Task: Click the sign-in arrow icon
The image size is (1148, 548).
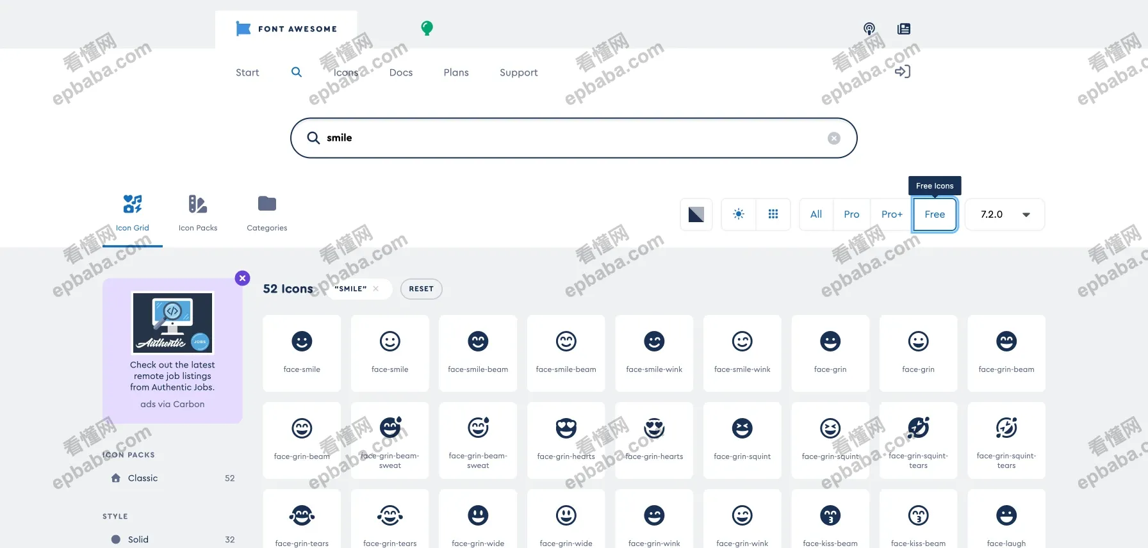Action: click(903, 72)
